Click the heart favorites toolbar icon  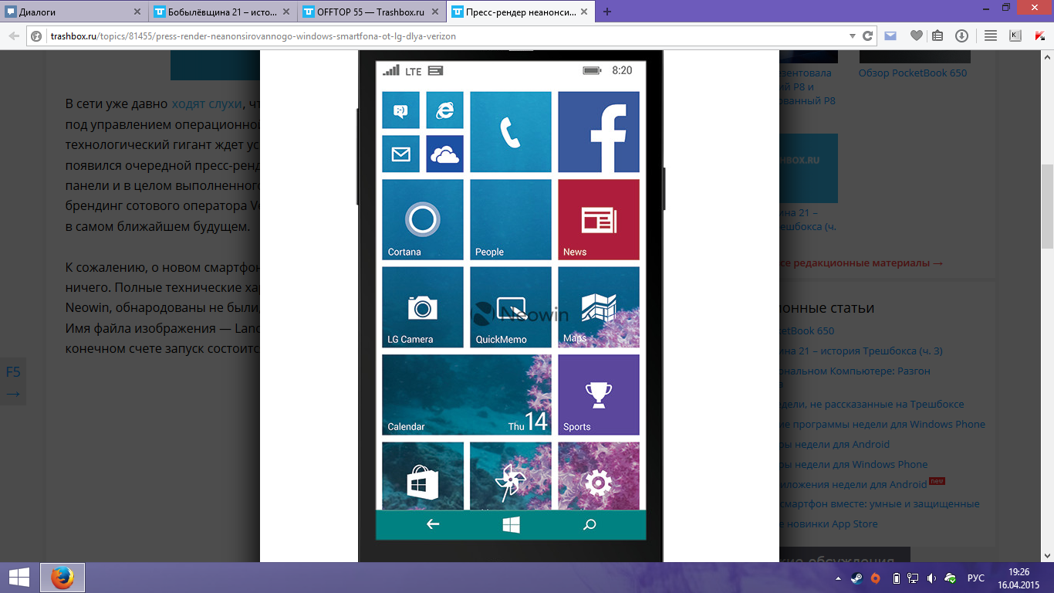point(916,36)
